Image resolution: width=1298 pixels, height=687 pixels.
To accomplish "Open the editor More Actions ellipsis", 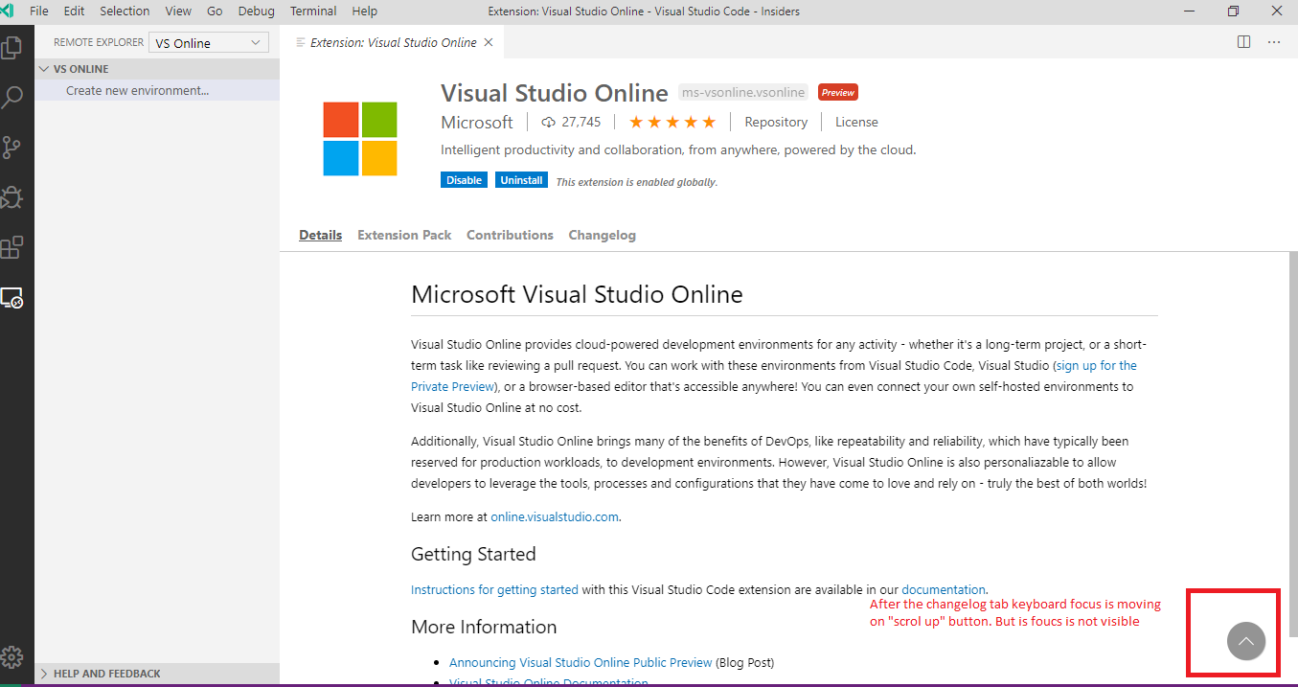I will point(1274,42).
